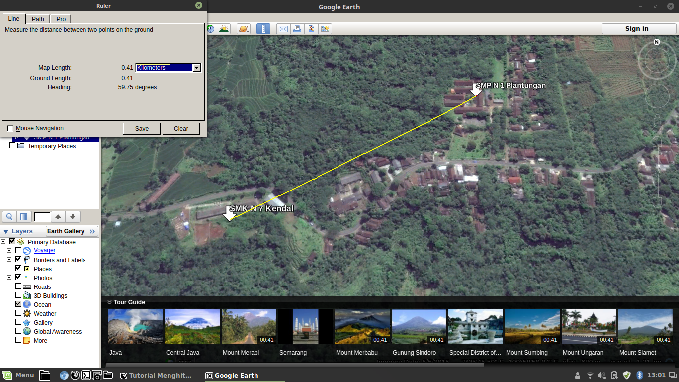Image resolution: width=679 pixels, height=382 pixels.
Task: Collapse the Tour Guide panel chevron
Action: pos(109,302)
